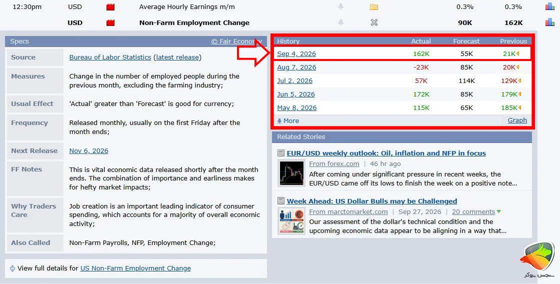Viewport: 560px width, 284px height.
Task: Click the revision marker beside 185K previous value
Action: point(519,107)
